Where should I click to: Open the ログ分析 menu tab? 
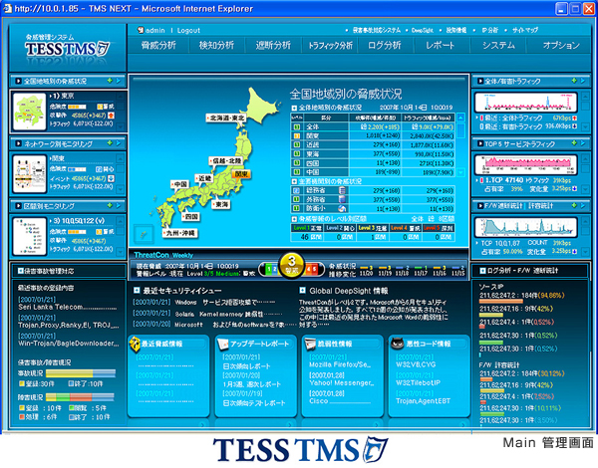click(385, 46)
